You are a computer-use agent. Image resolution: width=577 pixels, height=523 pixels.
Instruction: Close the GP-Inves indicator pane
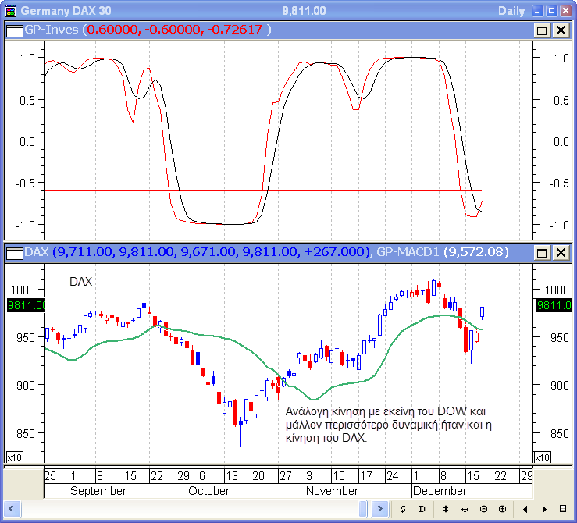click(561, 30)
